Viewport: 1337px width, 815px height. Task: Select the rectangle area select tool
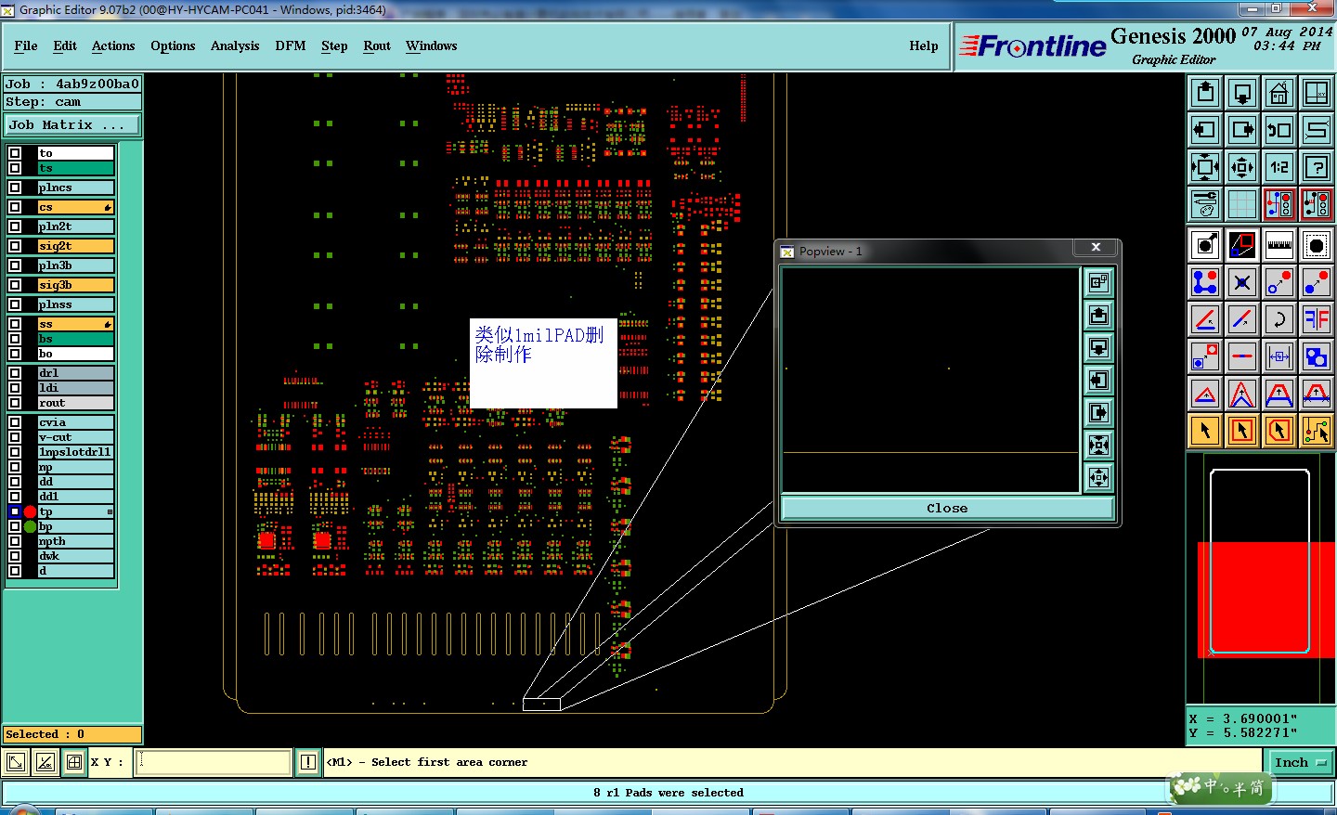tap(1242, 431)
